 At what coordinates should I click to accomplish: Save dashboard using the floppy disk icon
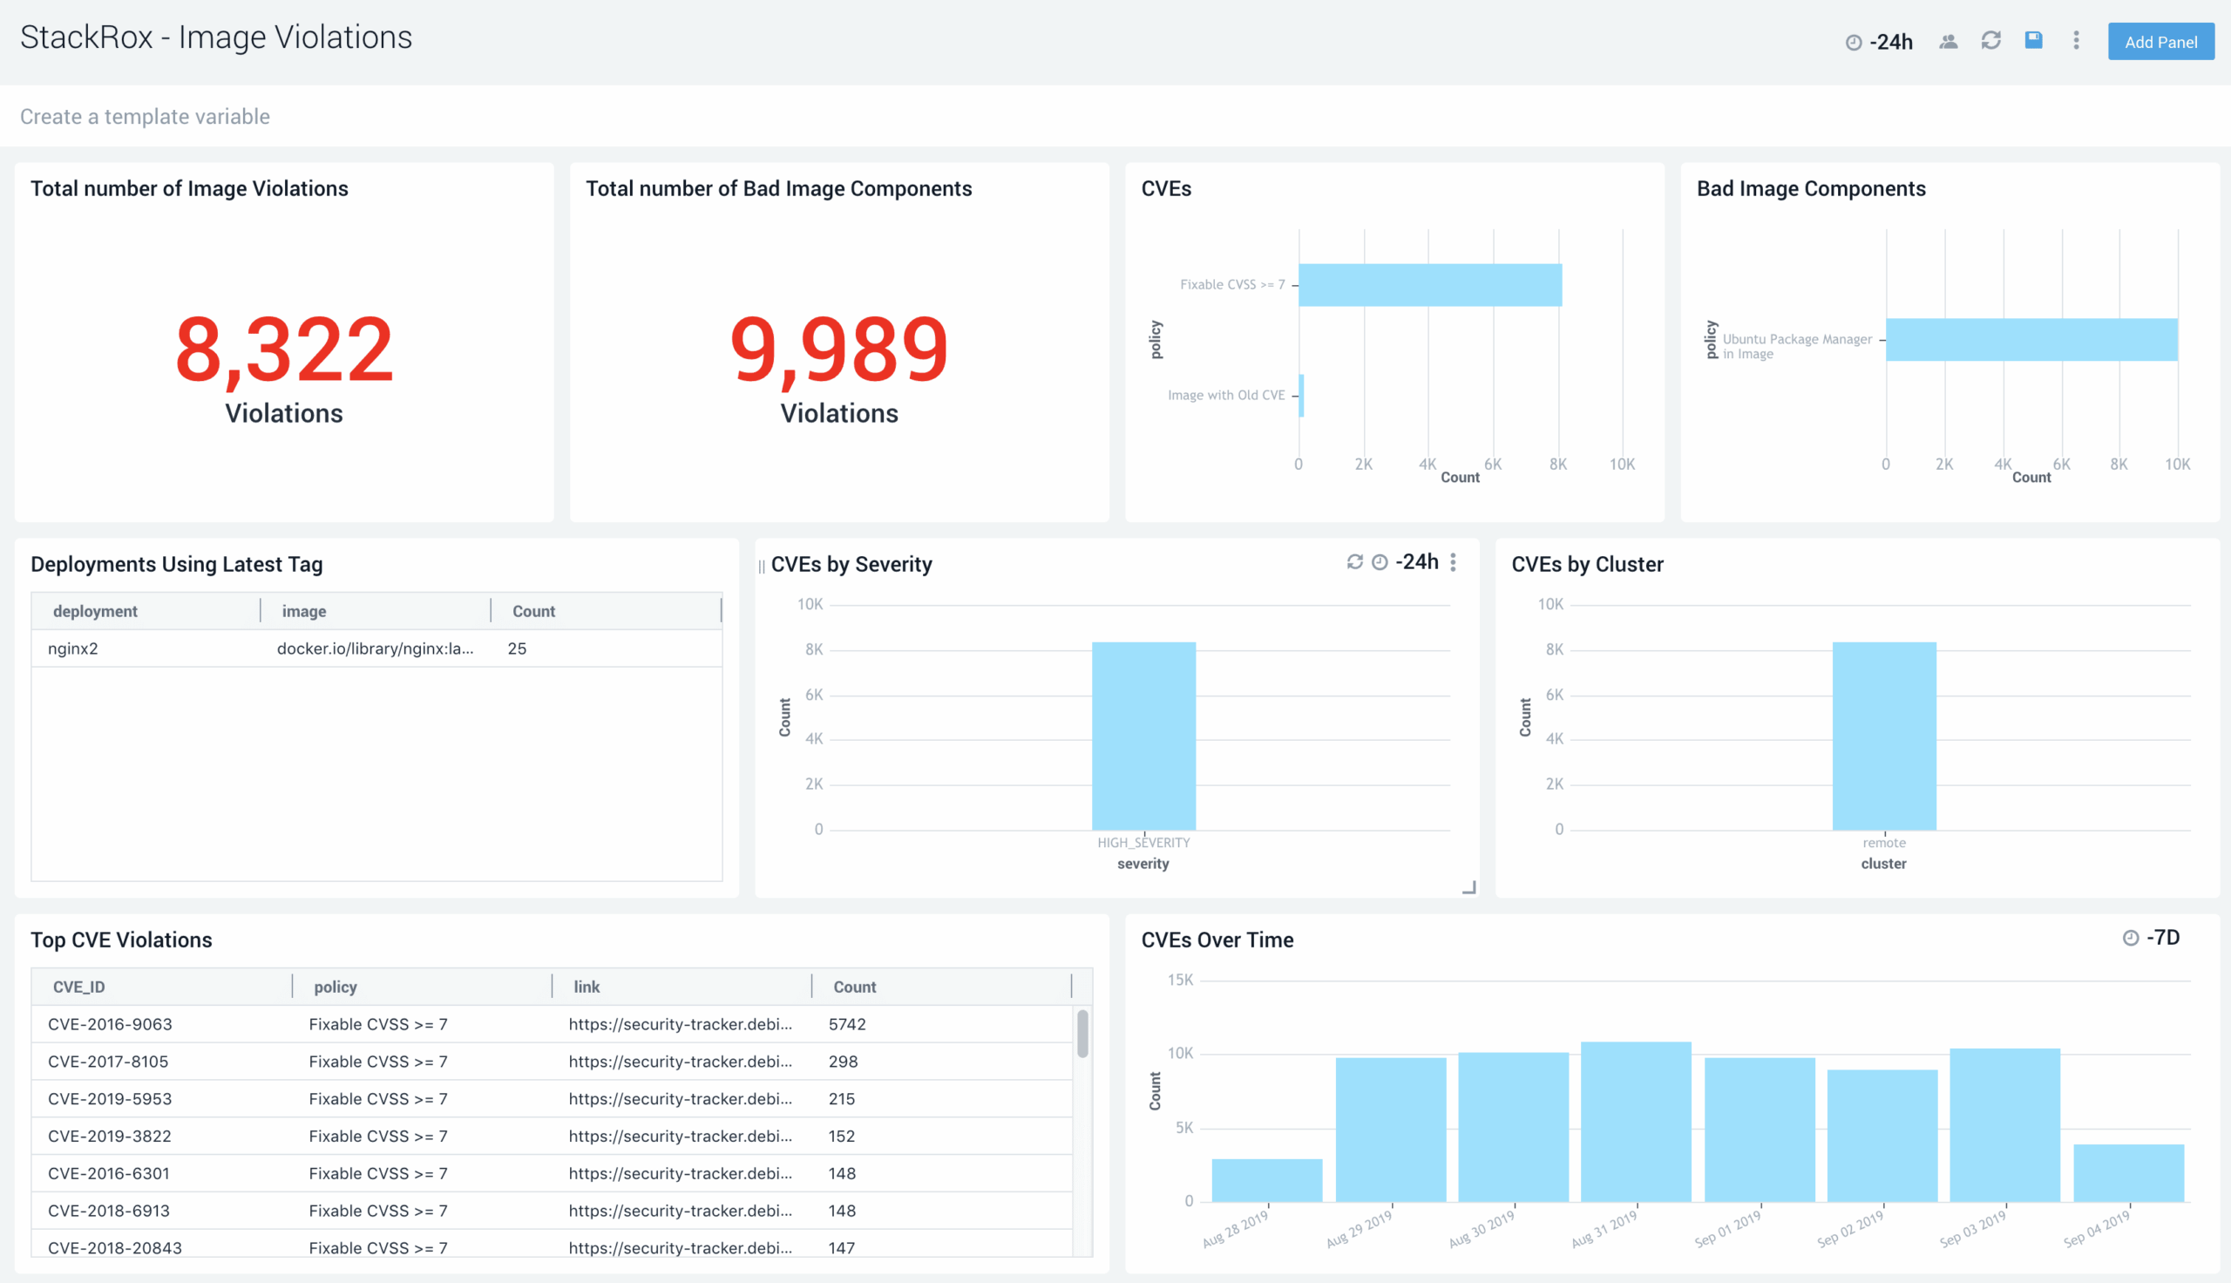[x=2033, y=41]
